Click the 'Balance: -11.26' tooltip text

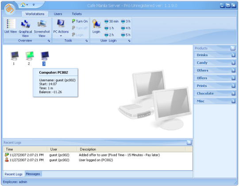(x=50, y=92)
